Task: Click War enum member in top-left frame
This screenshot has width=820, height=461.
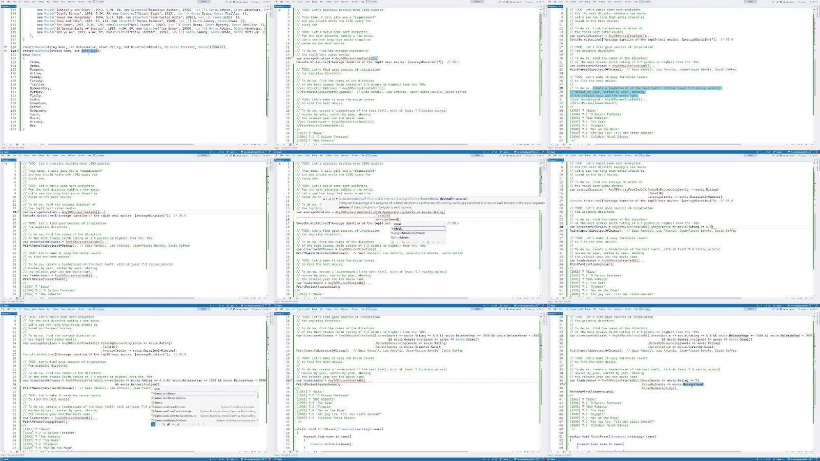Action: click(x=32, y=126)
